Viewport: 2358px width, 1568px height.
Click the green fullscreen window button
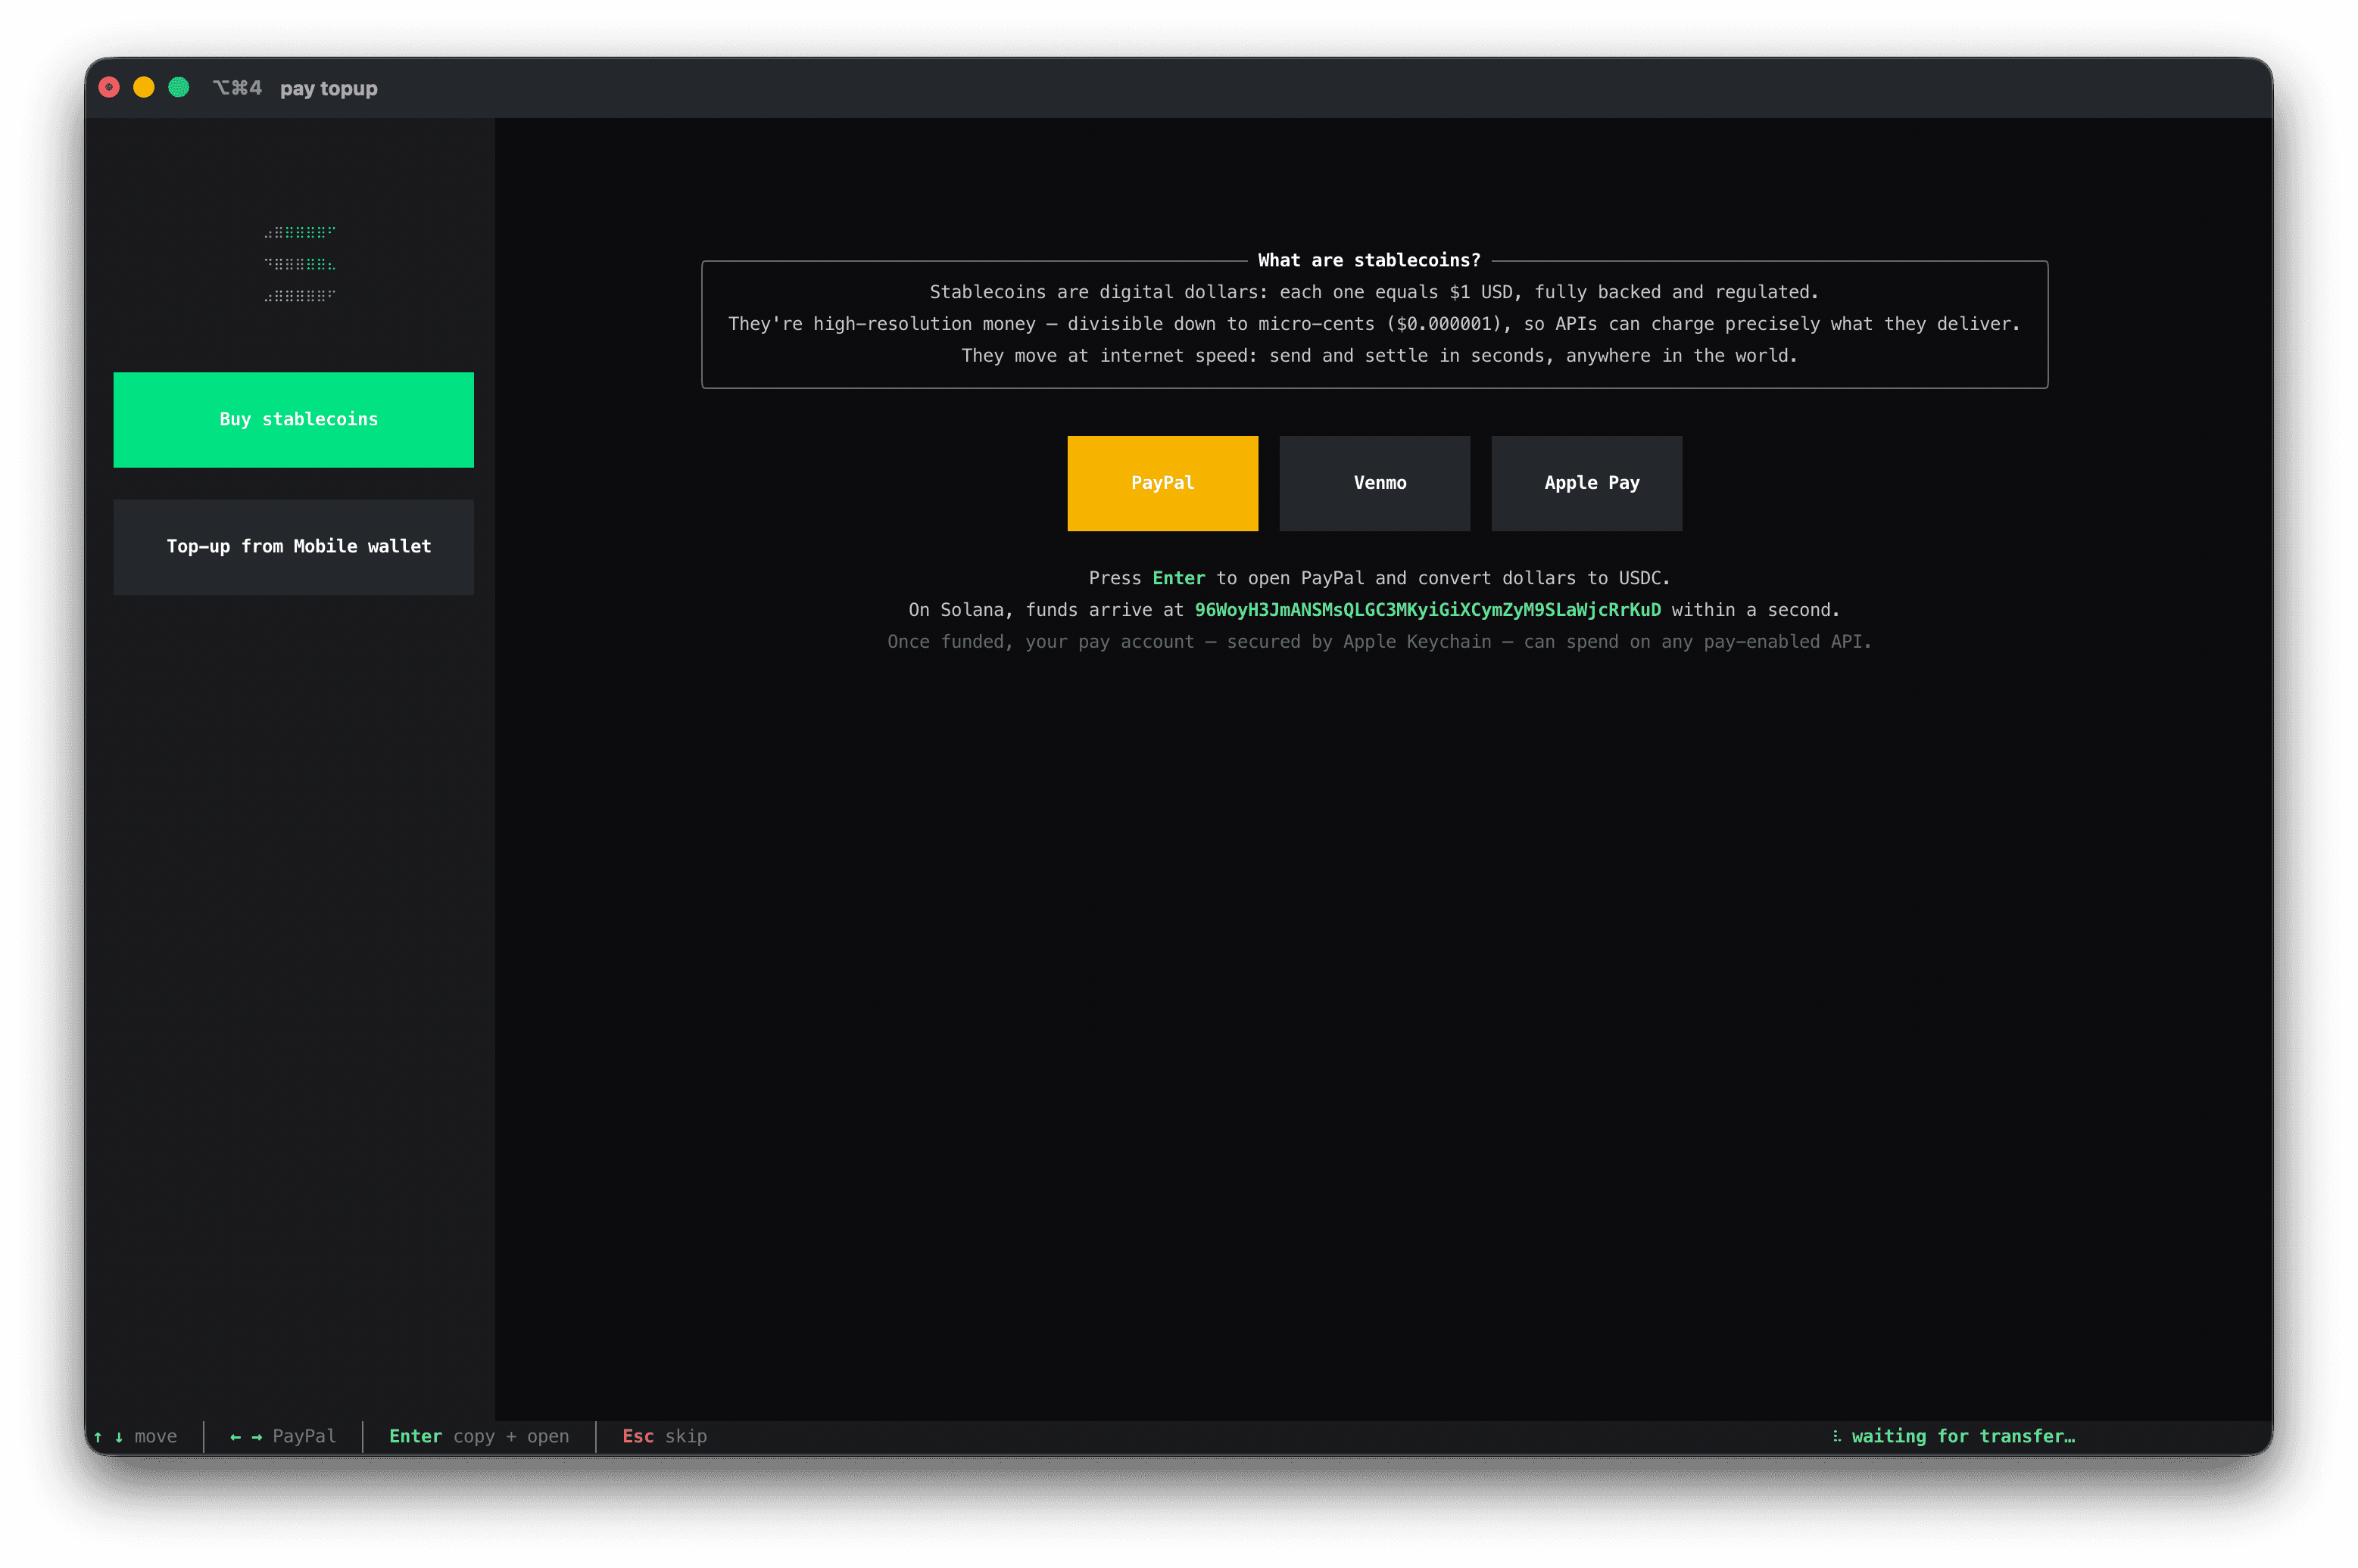click(x=179, y=88)
